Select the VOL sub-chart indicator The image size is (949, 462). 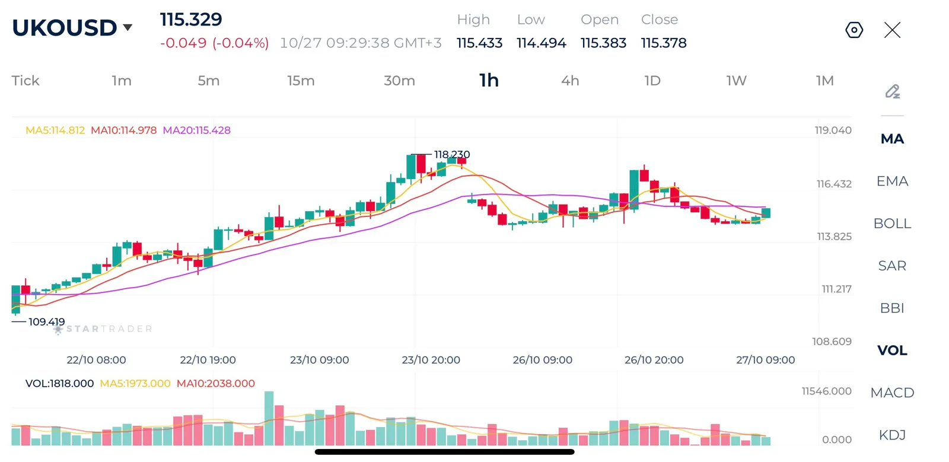[x=892, y=351]
